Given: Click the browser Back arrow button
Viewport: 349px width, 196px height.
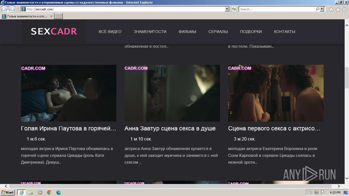Looking at the screenshot, I should point(4,9).
